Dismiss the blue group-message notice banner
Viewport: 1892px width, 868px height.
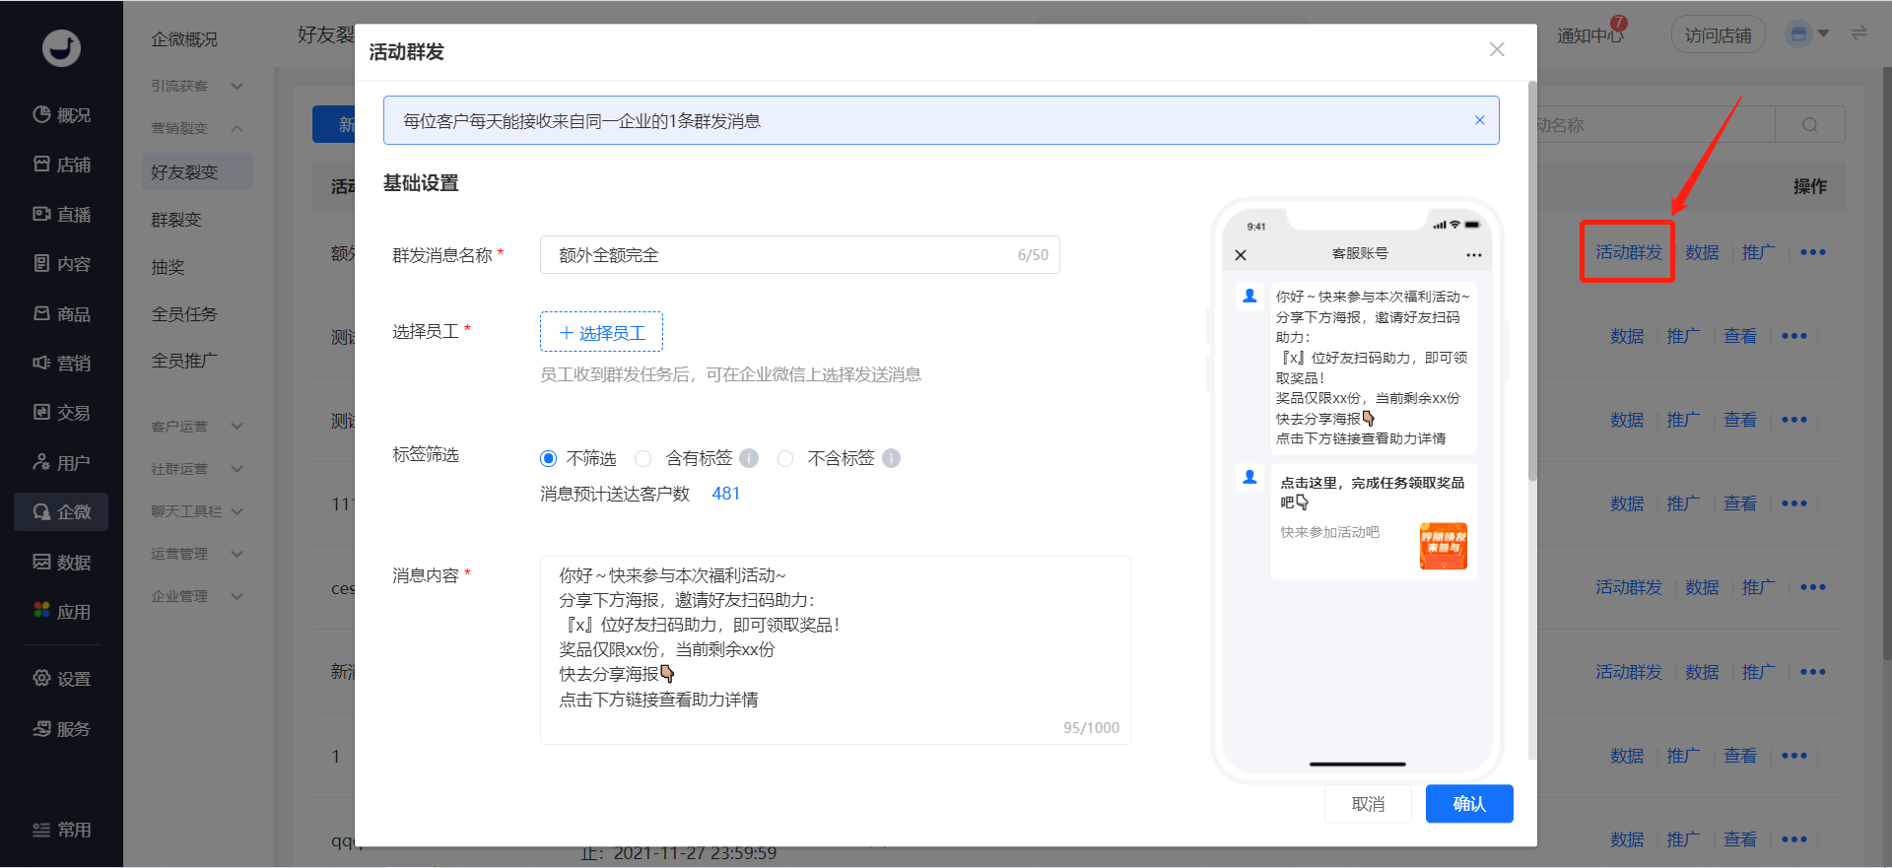(1479, 120)
